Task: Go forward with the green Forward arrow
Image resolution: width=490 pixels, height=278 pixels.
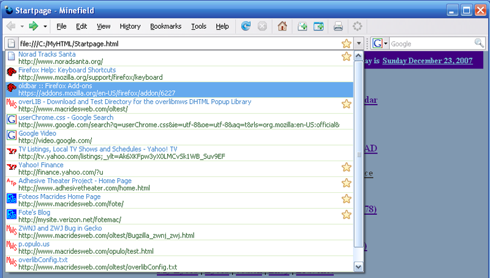Action: point(34,26)
